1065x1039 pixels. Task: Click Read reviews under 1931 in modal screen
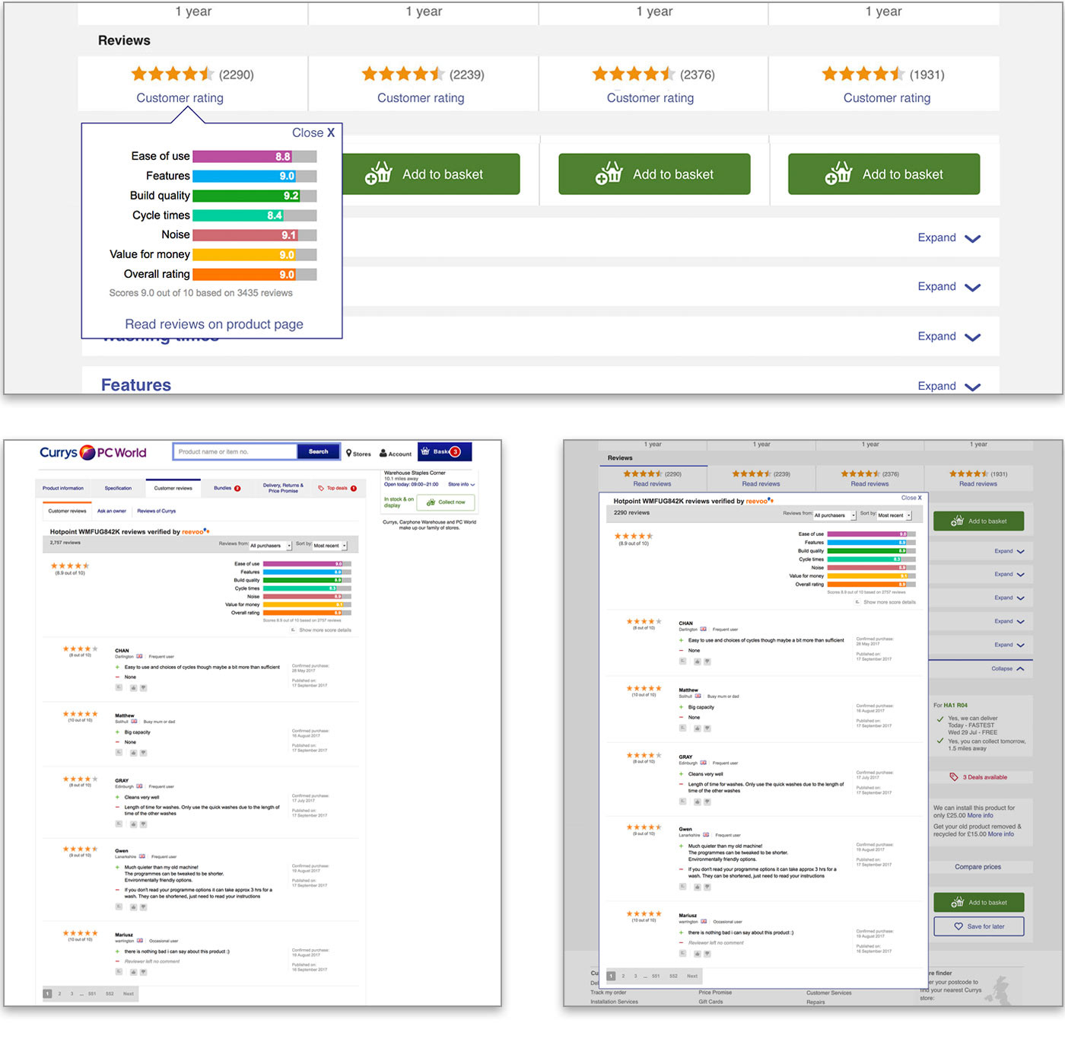[x=978, y=484]
